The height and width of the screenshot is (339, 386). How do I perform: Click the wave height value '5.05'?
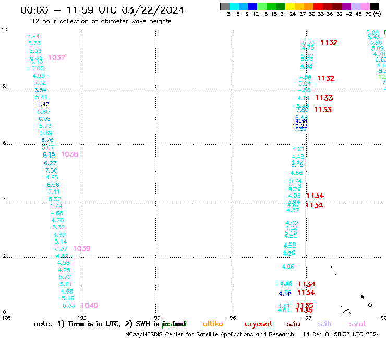pyautogui.click(x=38, y=68)
